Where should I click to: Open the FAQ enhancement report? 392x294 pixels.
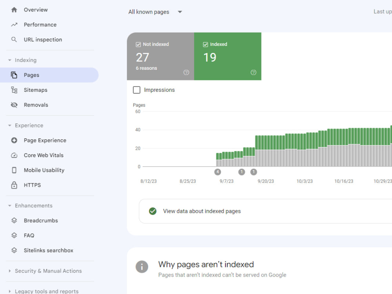[x=29, y=236]
